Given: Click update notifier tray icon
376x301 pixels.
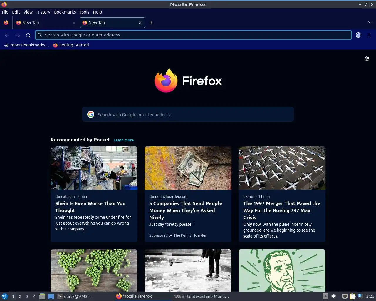Looking at the screenshot, I should pyautogui.click(x=360, y=296).
